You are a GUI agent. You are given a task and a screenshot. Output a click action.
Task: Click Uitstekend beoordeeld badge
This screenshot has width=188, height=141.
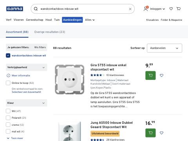click(105, 134)
